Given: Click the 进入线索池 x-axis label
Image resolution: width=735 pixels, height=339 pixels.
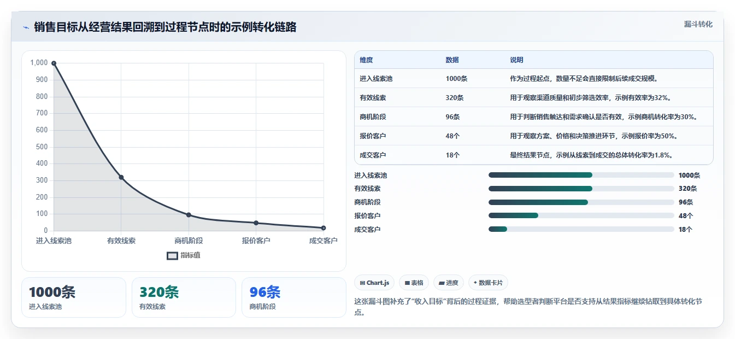Looking at the screenshot, I should coord(54,241).
